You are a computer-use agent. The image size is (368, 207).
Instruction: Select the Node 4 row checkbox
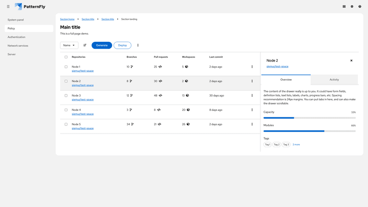coord(66,110)
